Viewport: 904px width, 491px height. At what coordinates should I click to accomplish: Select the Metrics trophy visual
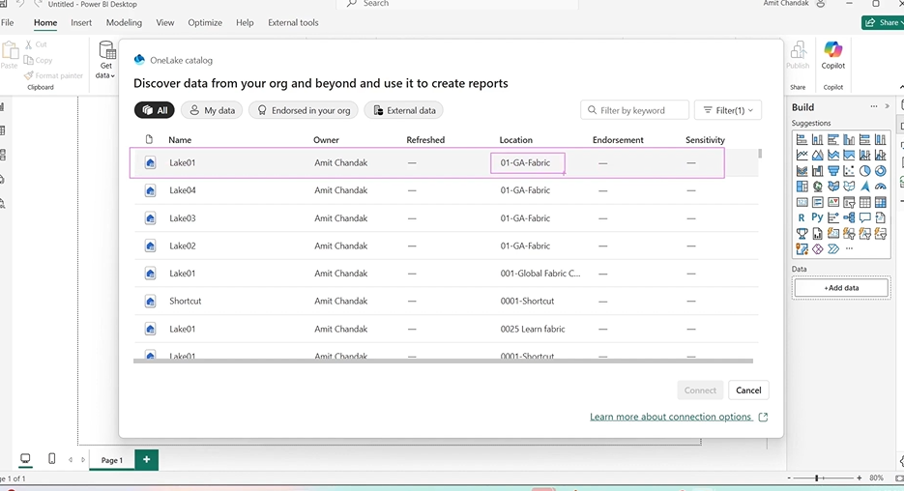pyautogui.click(x=802, y=233)
